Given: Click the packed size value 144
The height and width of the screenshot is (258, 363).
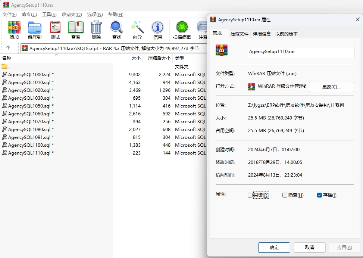Looking at the screenshot, I should point(166,153).
